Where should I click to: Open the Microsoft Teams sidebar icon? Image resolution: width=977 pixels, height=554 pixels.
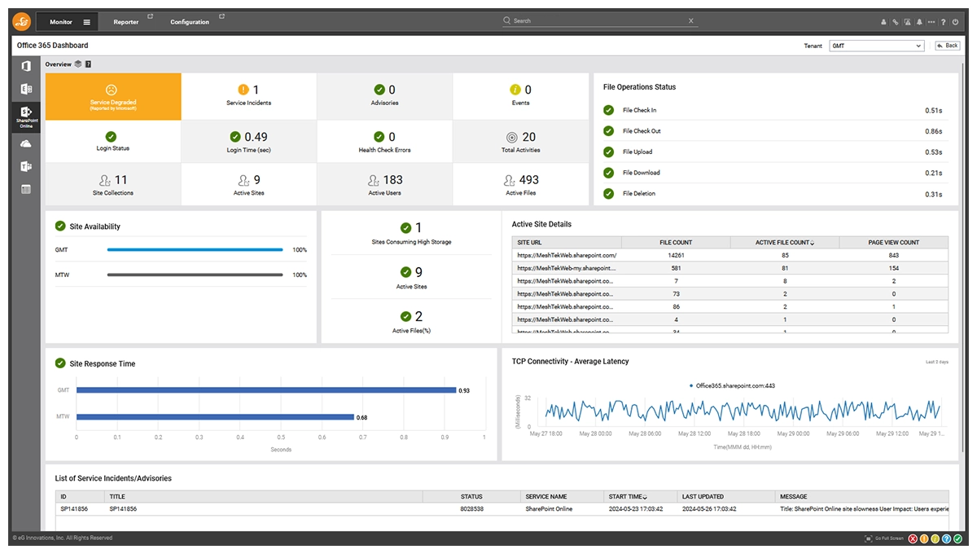pos(26,166)
